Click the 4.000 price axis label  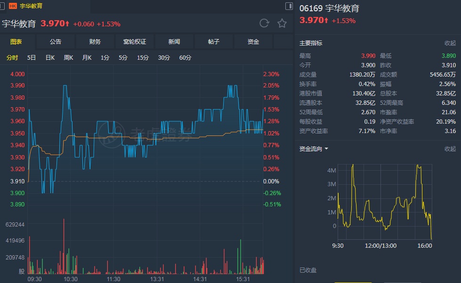point(17,74)
